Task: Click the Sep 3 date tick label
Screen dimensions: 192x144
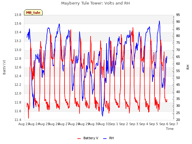Action: [x=134, y=124]
